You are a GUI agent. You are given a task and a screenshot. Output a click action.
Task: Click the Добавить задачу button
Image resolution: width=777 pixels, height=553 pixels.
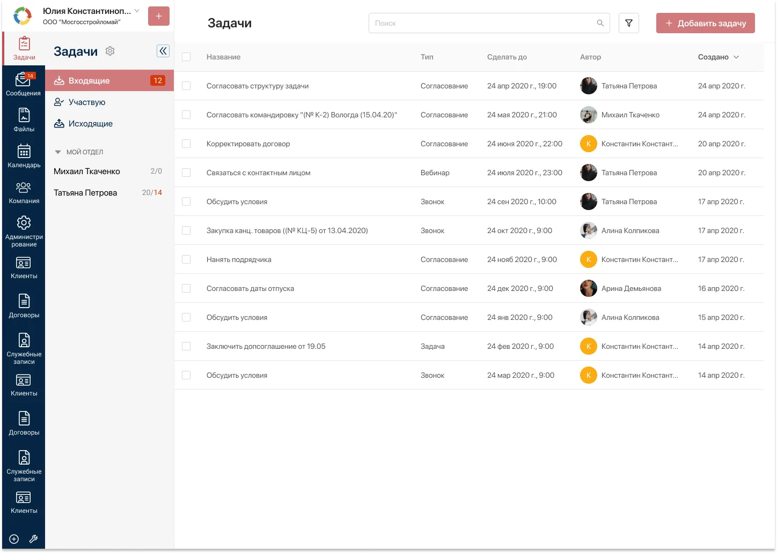[706, 23]
